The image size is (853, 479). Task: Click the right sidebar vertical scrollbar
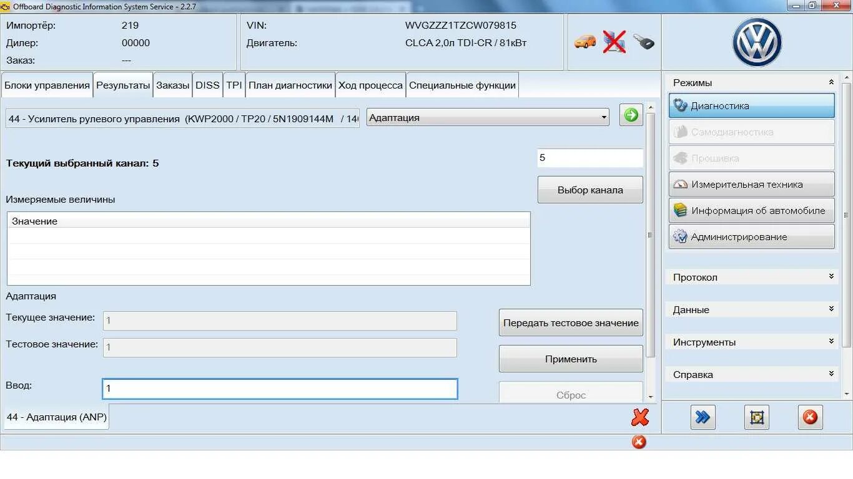coord(847,215)
